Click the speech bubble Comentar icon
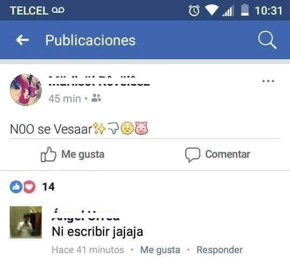Screen dimensions: 290x266 coord(193,155)
